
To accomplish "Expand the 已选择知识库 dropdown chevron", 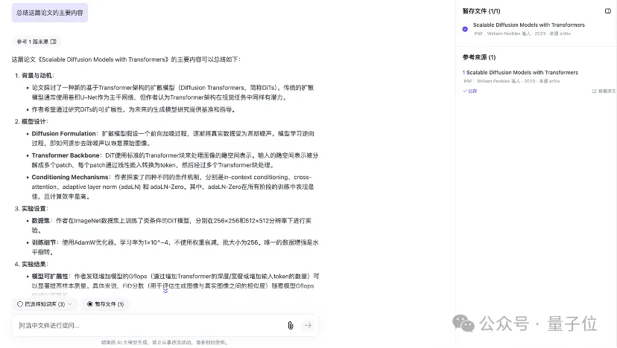I will (70, 304).
